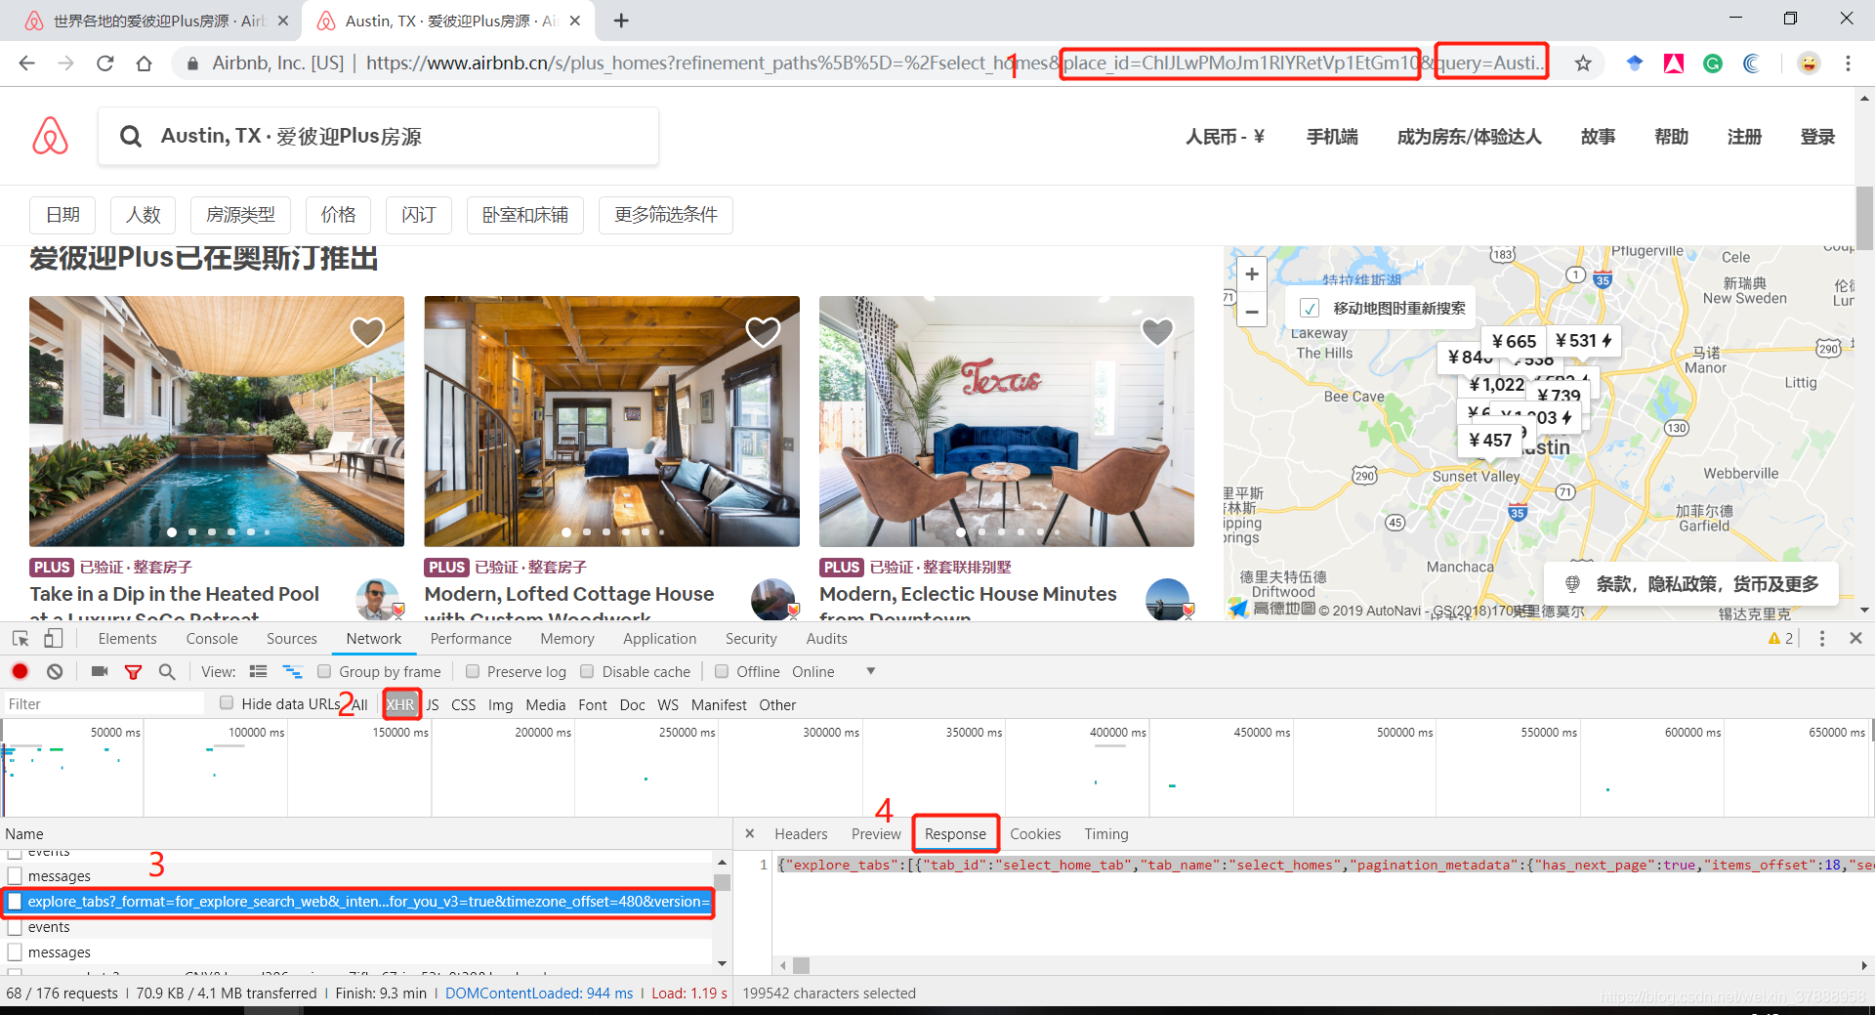Tick the Offline checkbox
Image resolution: width=1875 pixels, height=1015 pixels.
(722, 671)
